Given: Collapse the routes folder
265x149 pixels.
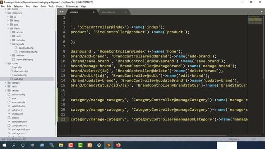Looking at the screenshot, I should (6, 63).
